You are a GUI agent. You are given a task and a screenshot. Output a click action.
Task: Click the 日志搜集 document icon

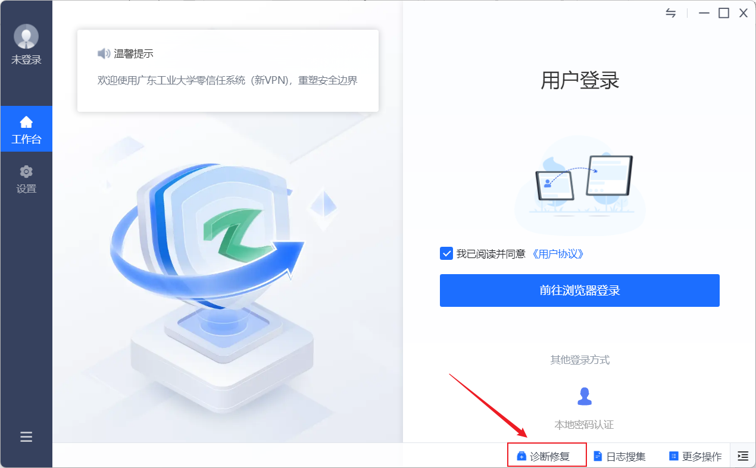[x=598, y=457]
